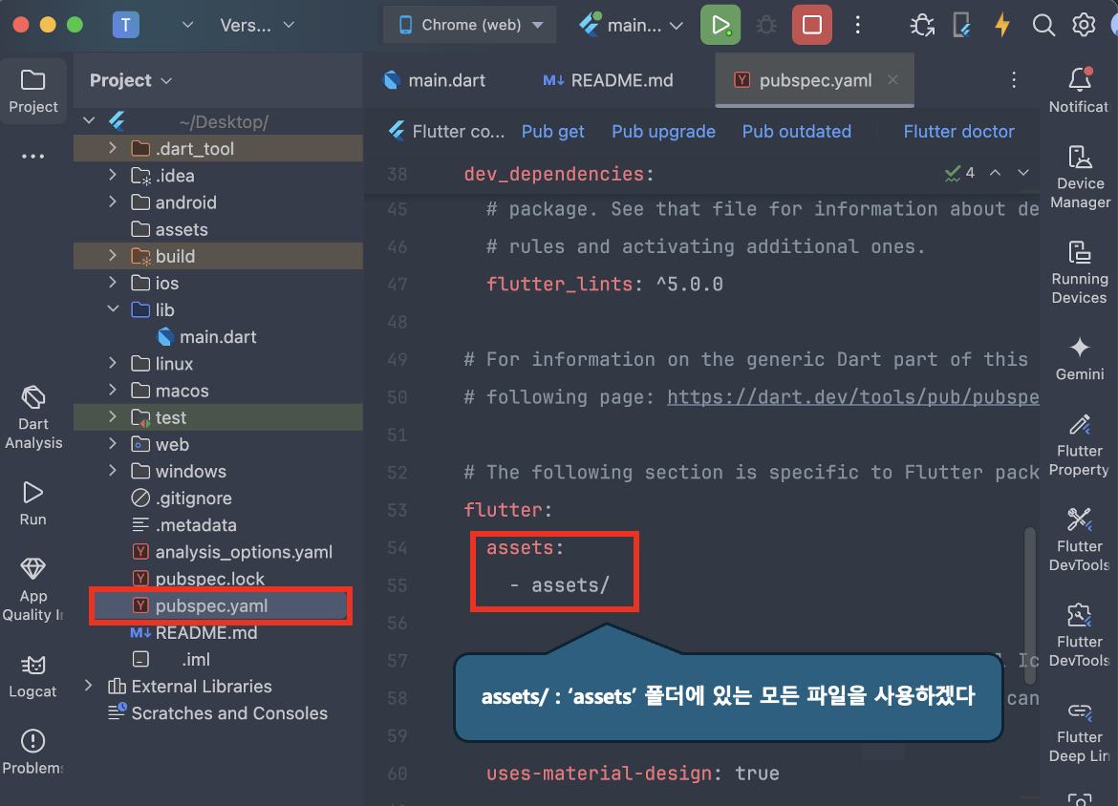Open App Quality Insights panel
Viewport: 1118px width, 806px height.
[x=32, y=590]
